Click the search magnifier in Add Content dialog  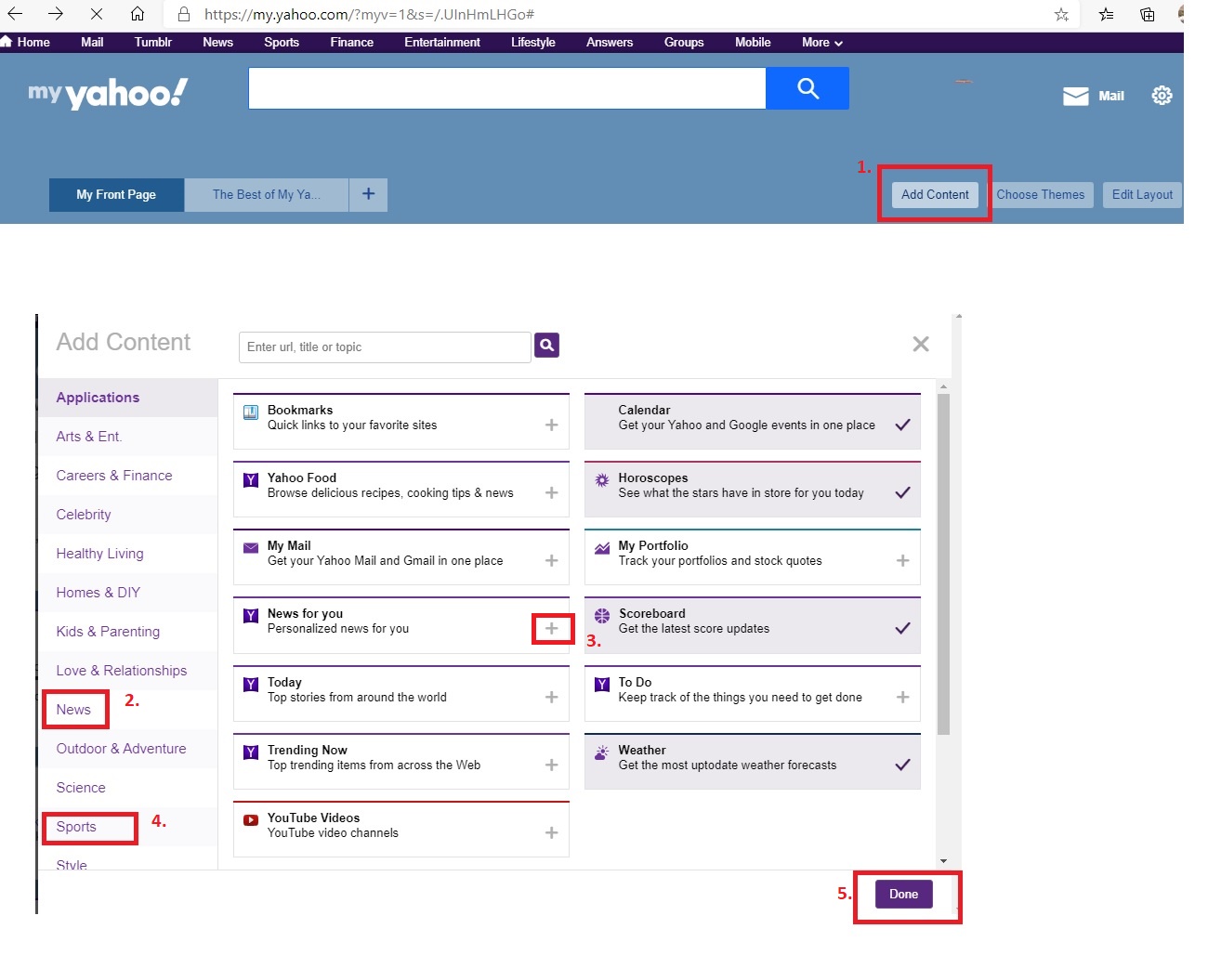coord(546,345)
